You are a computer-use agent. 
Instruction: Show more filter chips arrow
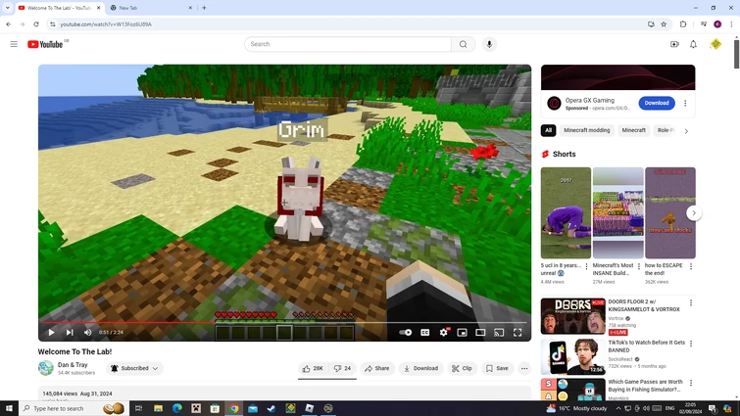tap(686, 131)
